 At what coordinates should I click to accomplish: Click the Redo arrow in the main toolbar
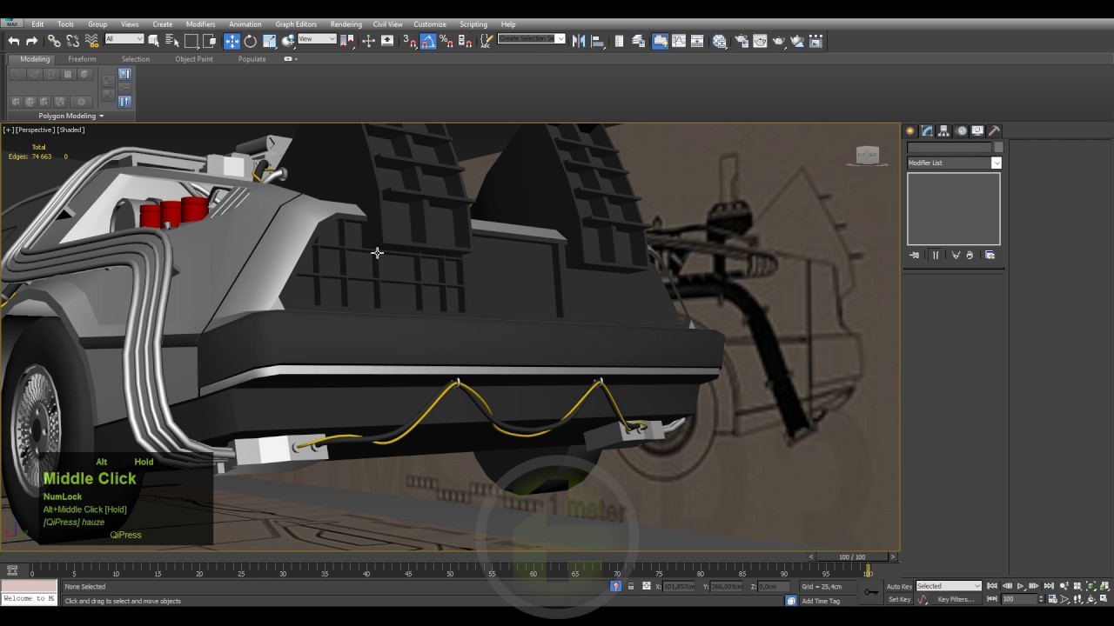pyautogui.click(x=32, y=41)
